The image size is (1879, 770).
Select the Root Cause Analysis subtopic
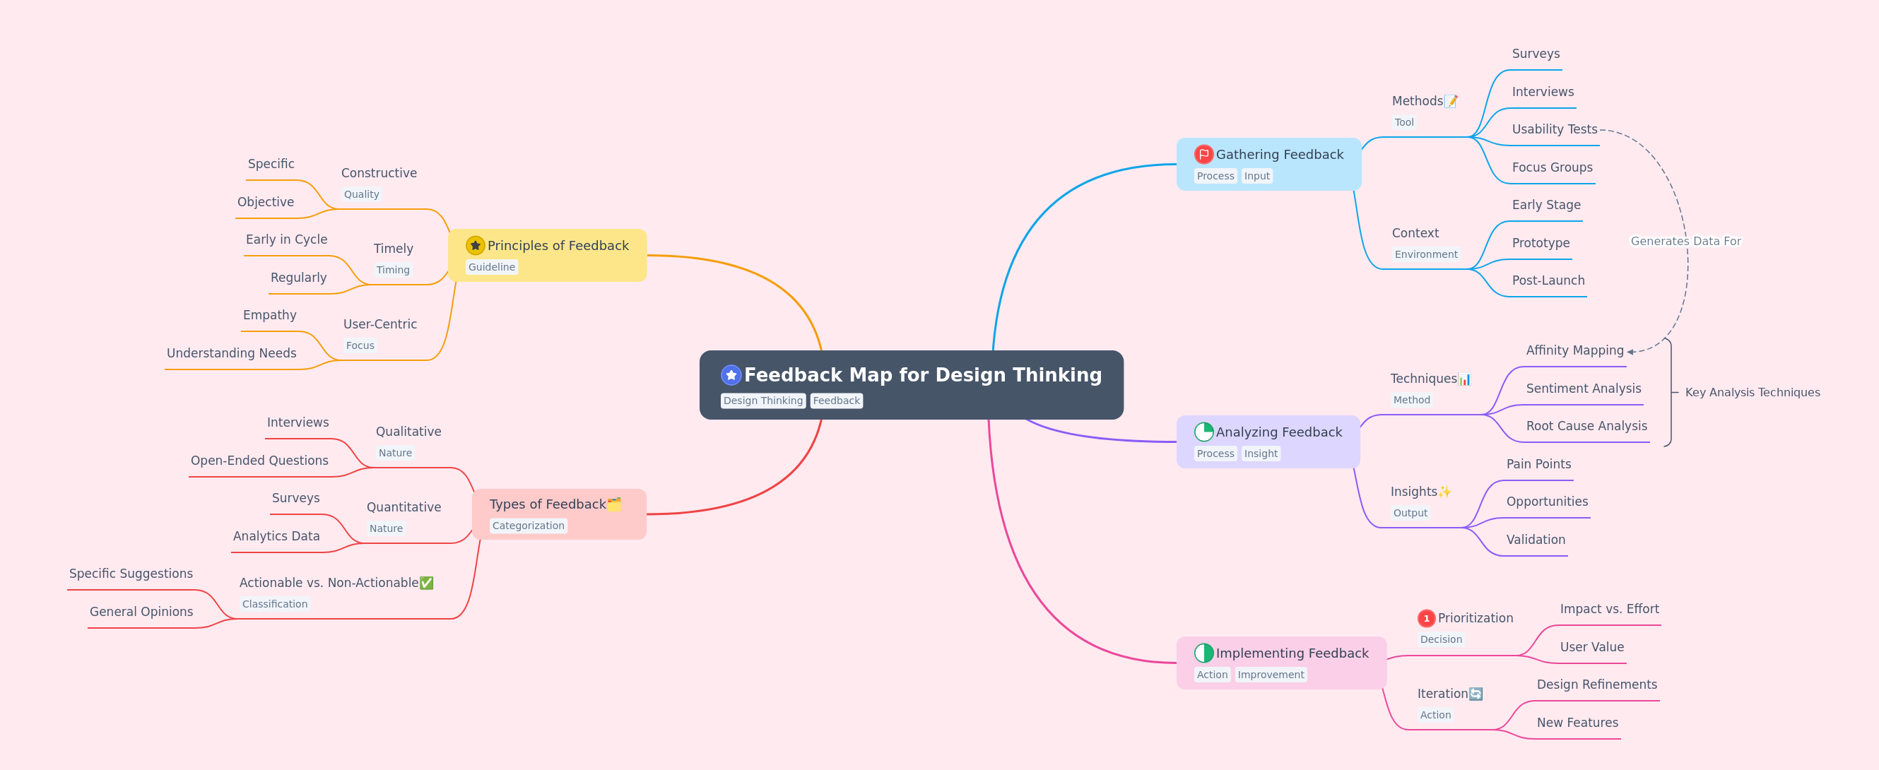(x=1586, y=426)
